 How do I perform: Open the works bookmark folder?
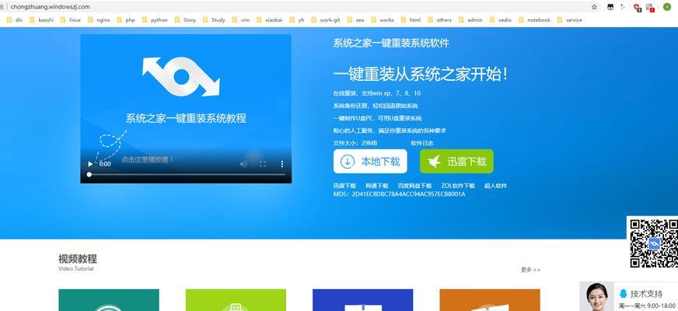[383, 20]
